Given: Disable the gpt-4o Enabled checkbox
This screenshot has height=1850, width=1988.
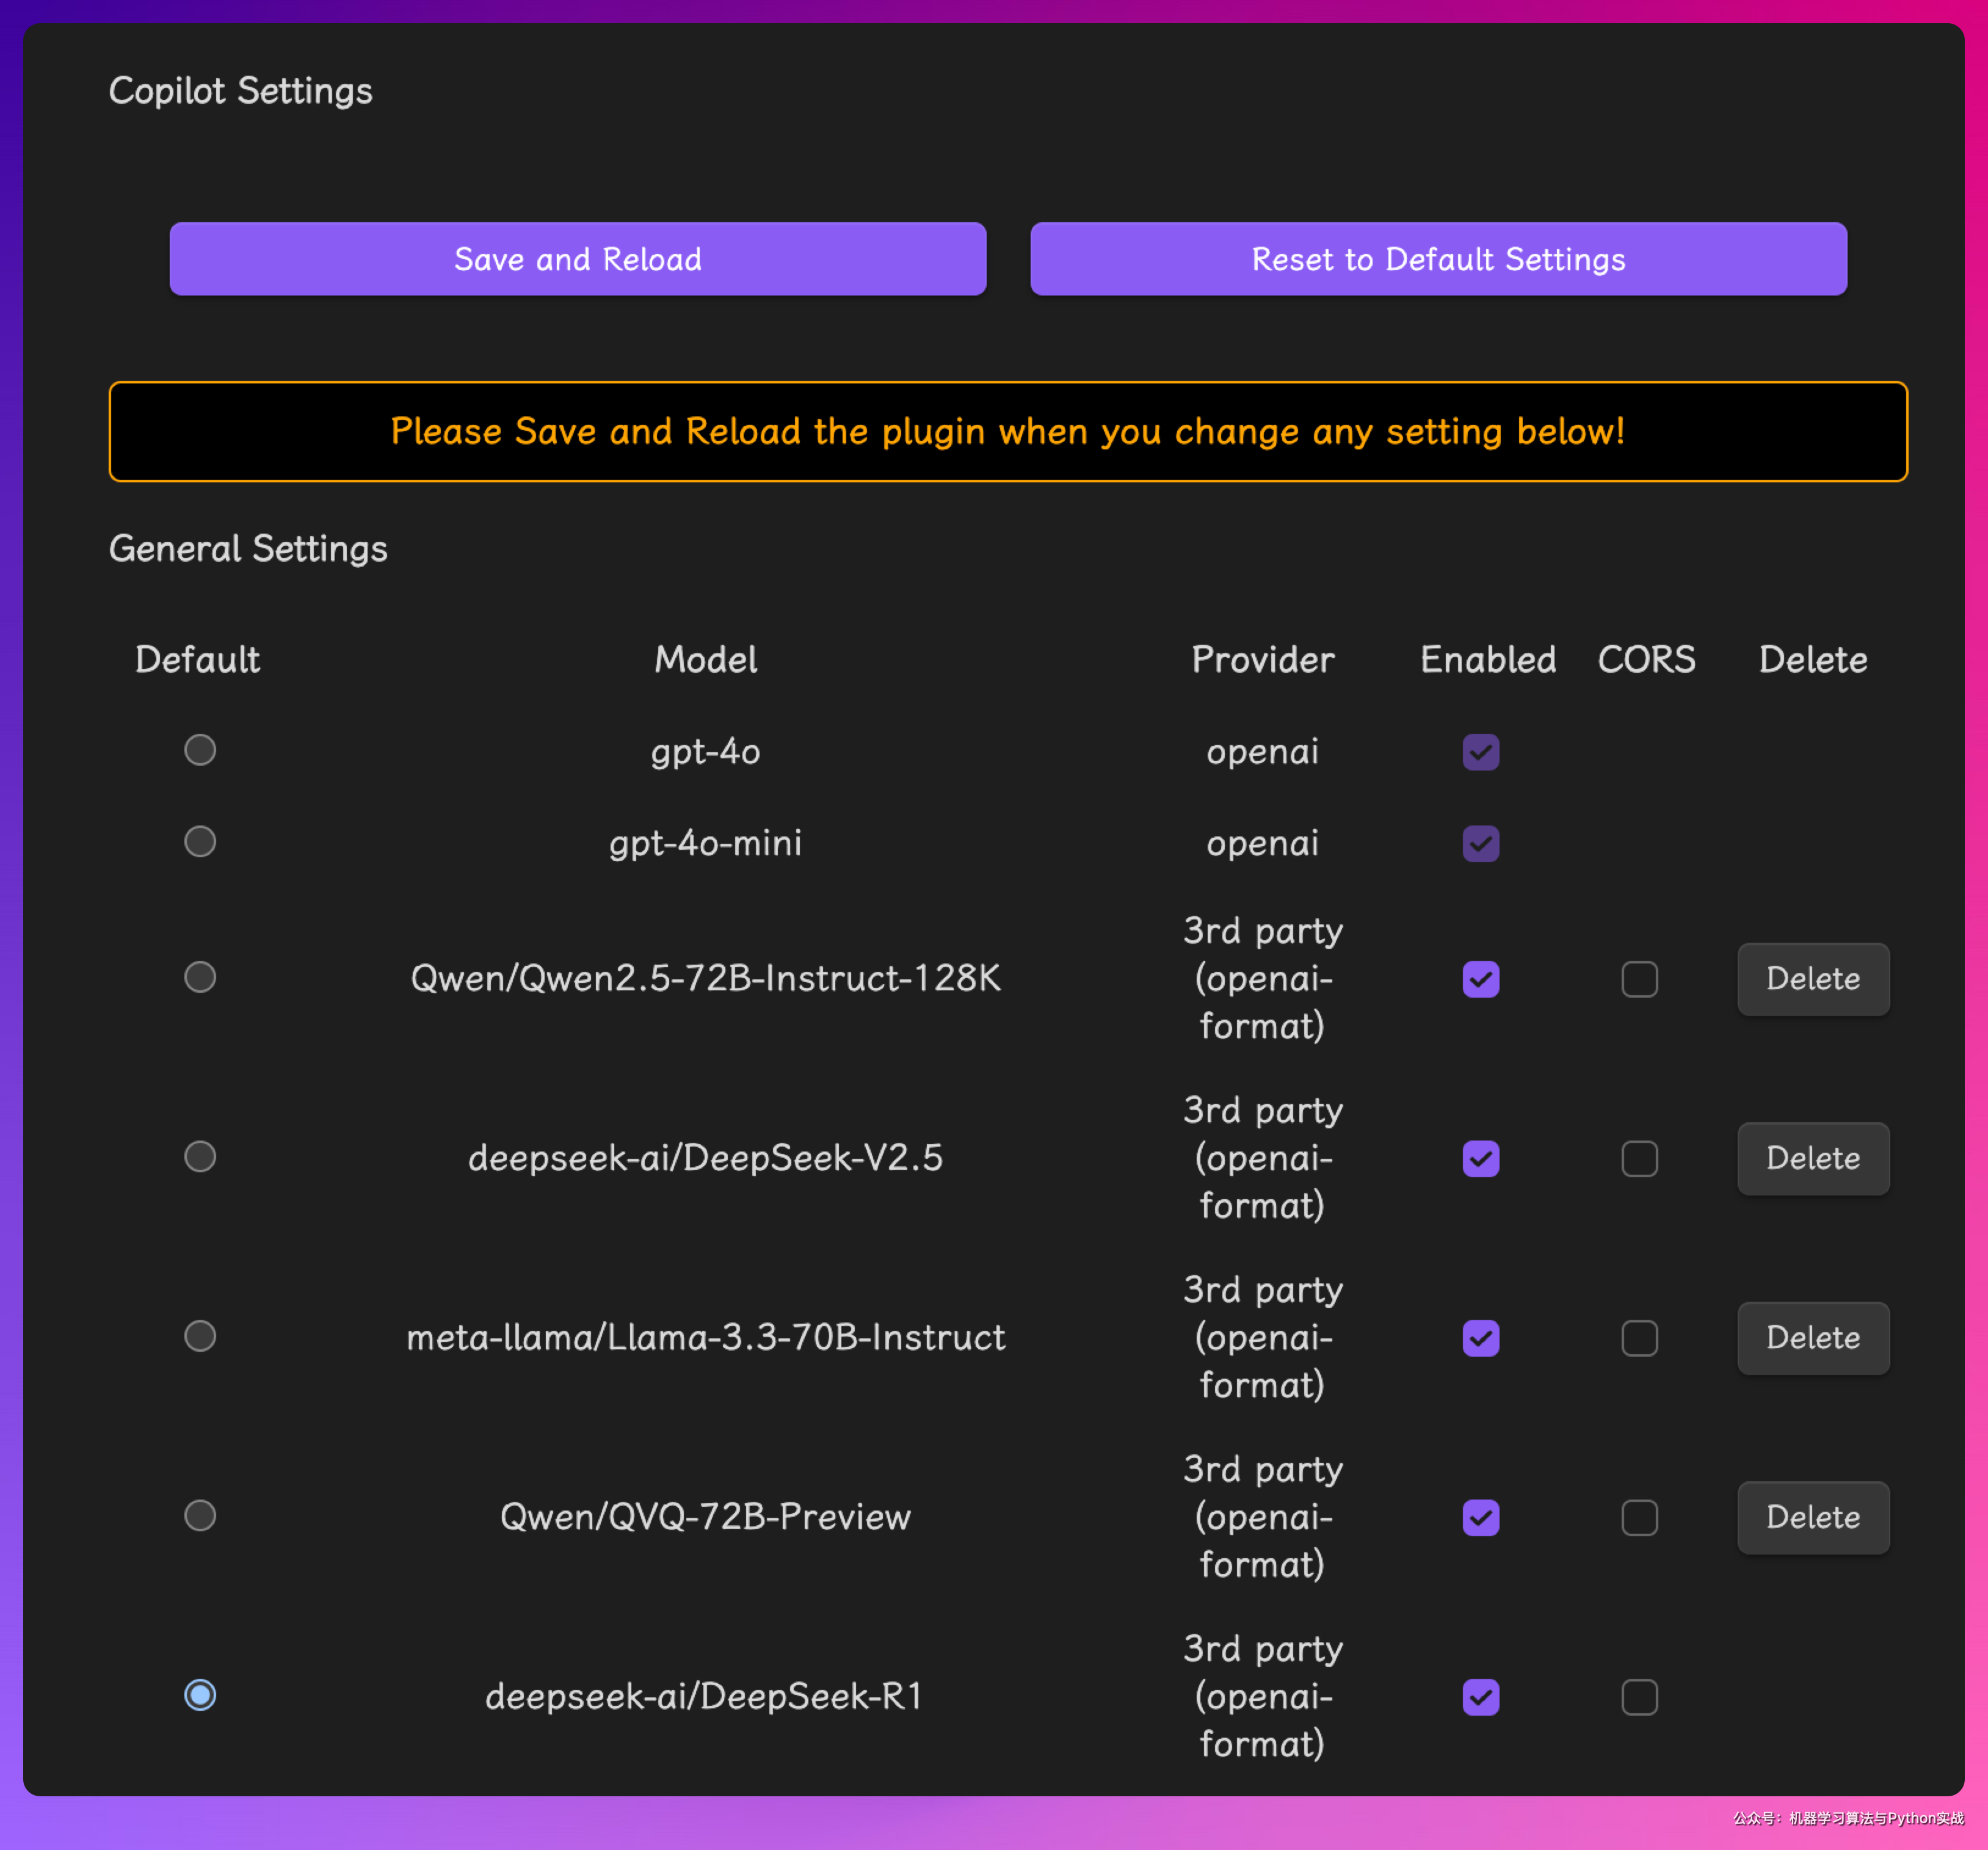Looking at the screenshot, I should pyautogui.click(x=1480, y=752).
